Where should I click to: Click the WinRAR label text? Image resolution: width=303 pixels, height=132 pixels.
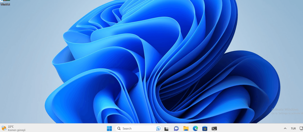5,4
